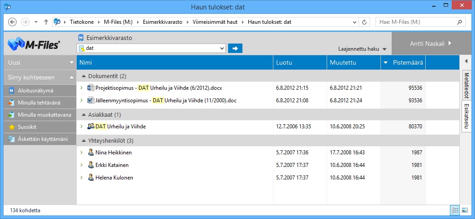
Task: Click M-Files (M:) in the address path
Action: (x=118, y=22)
